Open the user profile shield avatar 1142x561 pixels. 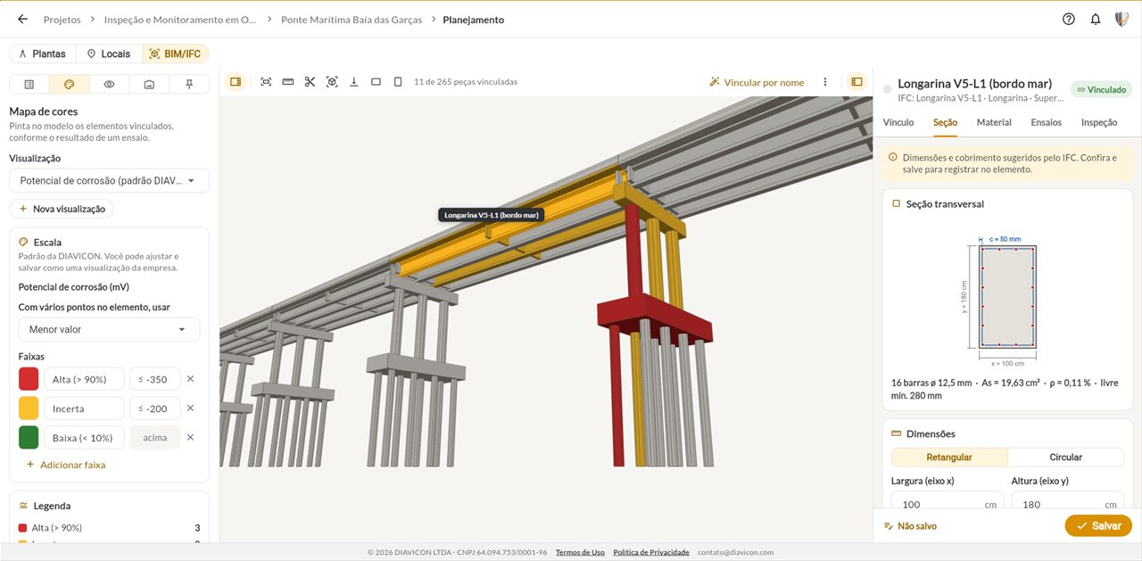pos(1122,19)
